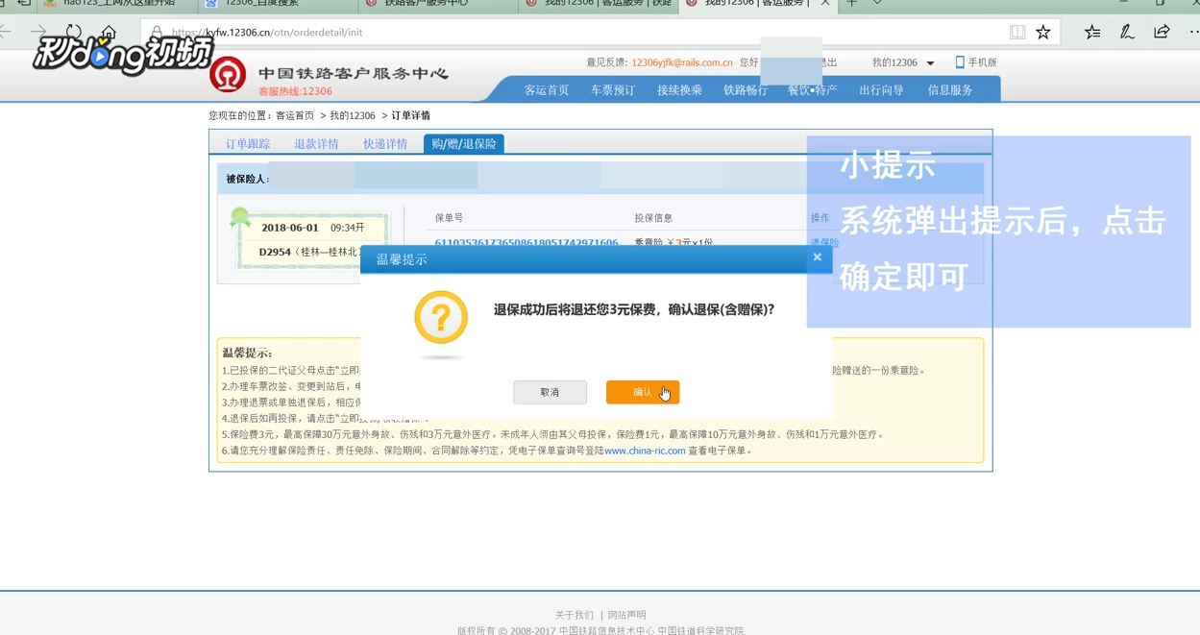Go to 客运首页 in navigation bar
The width and height of the screenshot is (1200, 635).
[x=547, y=90]
